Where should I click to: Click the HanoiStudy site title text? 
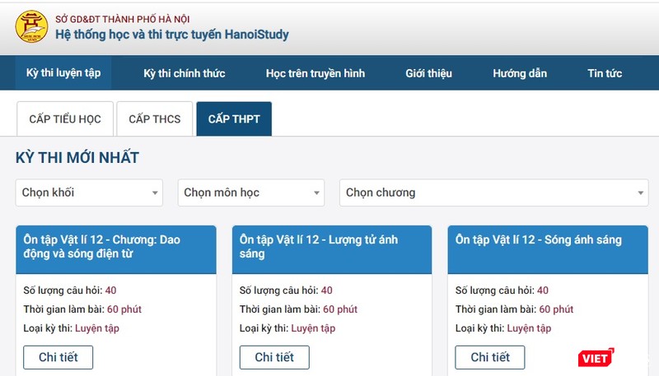tap(172, 35)
